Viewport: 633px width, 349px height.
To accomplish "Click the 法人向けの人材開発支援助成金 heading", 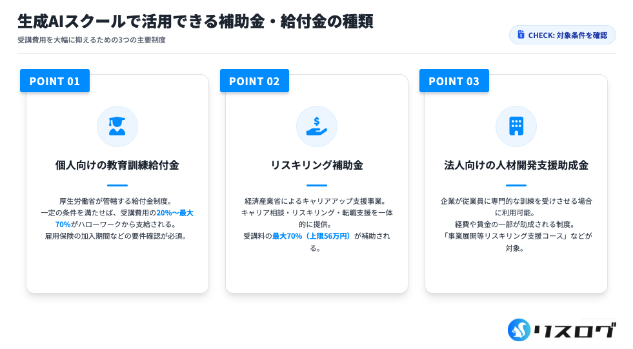I will click(x=516, y=165).
